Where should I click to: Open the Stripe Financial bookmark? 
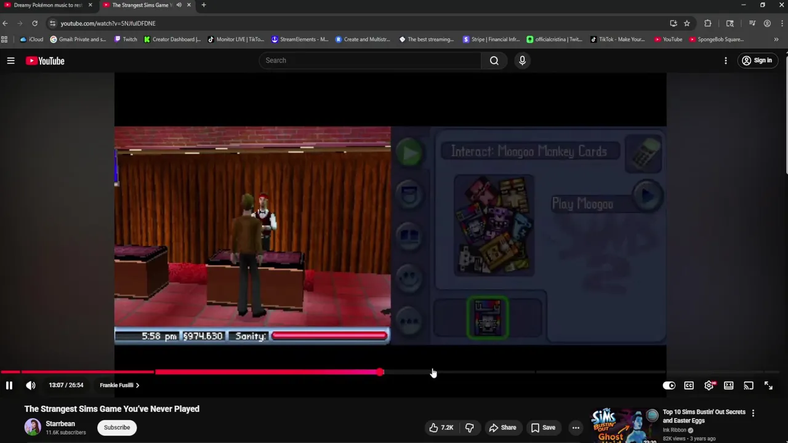point(491,39)
